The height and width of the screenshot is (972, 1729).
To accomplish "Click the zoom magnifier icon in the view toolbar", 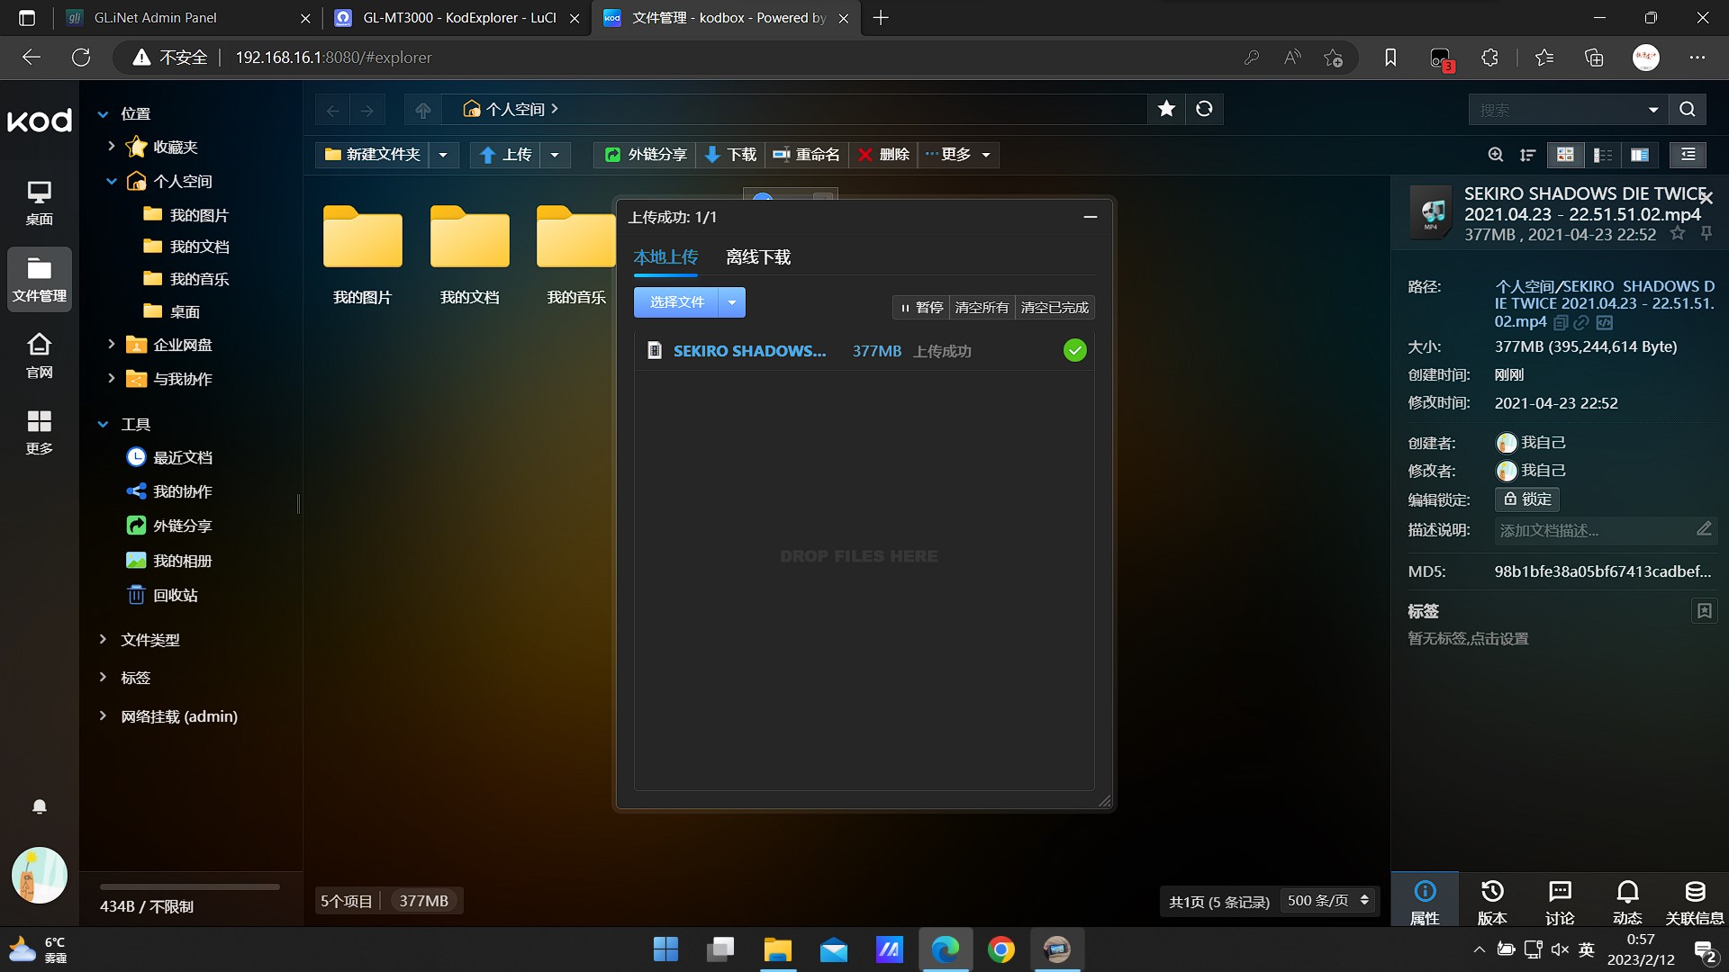I will click(1496, 155).
